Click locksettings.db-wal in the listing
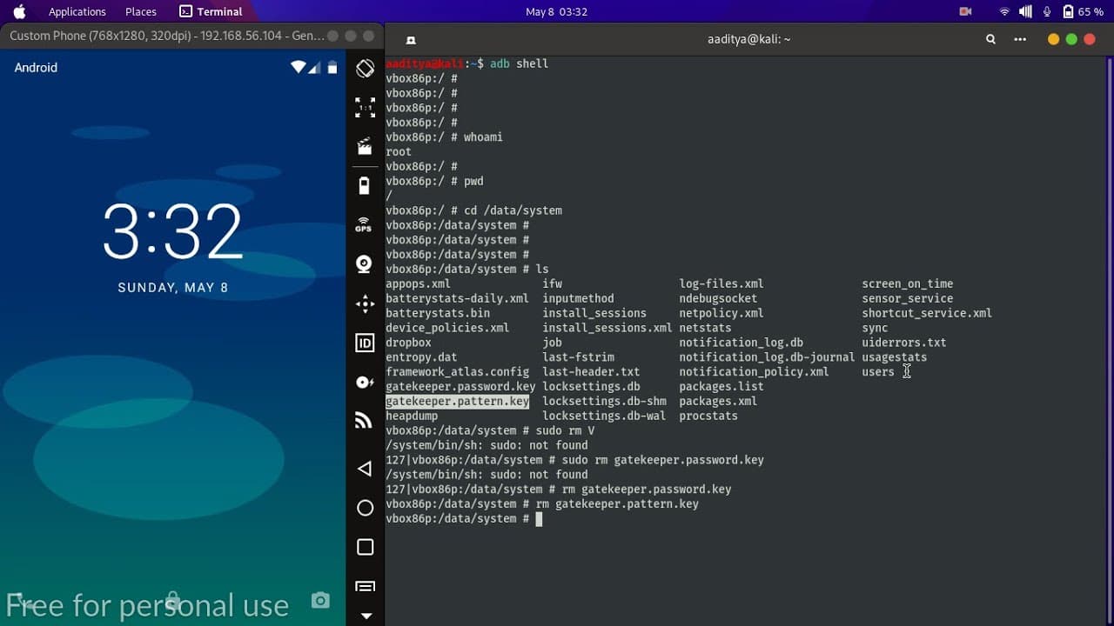1114x626 pixels. [604, 416]
